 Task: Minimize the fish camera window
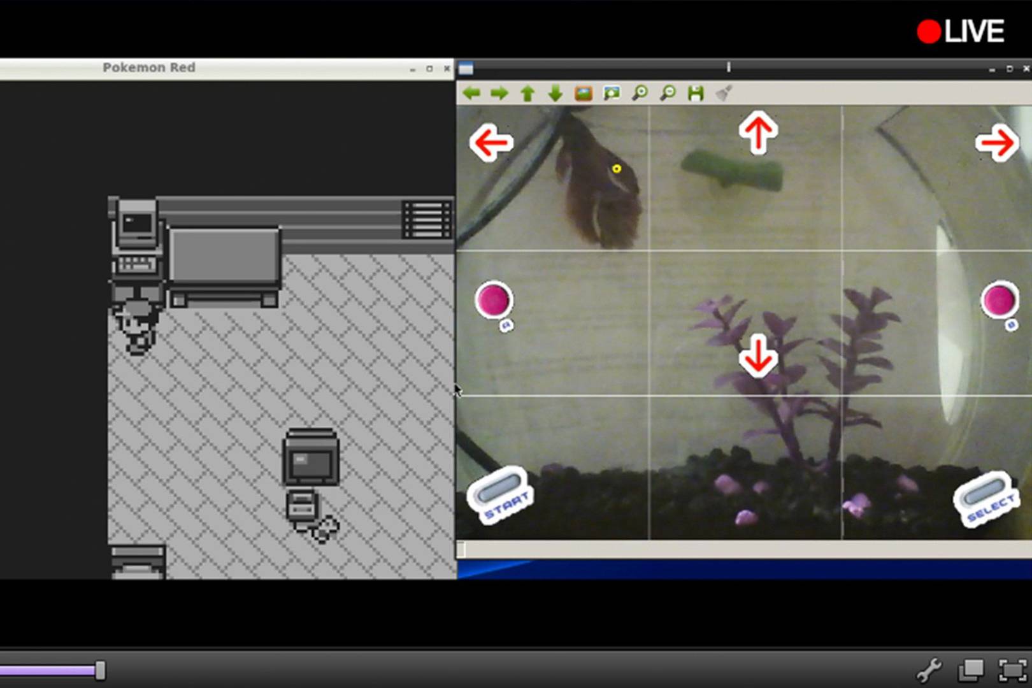click(x=992, y=68)
